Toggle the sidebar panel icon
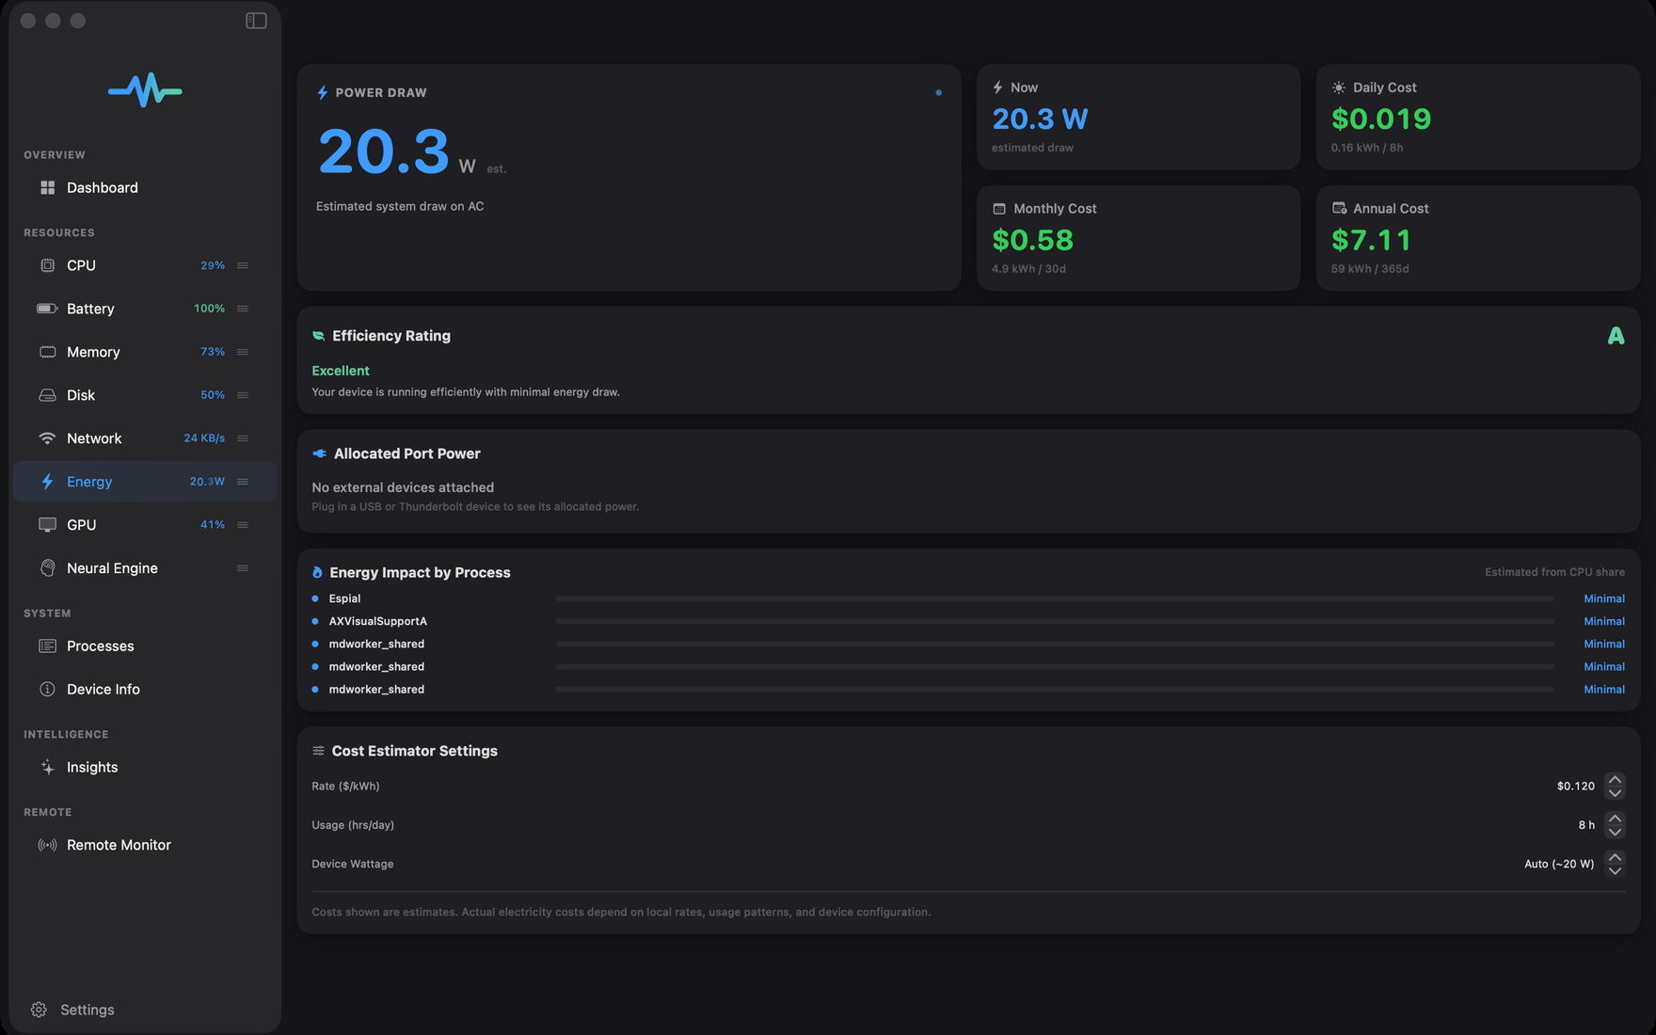This screenshot has height=1035, width=1656. [256, 21]
